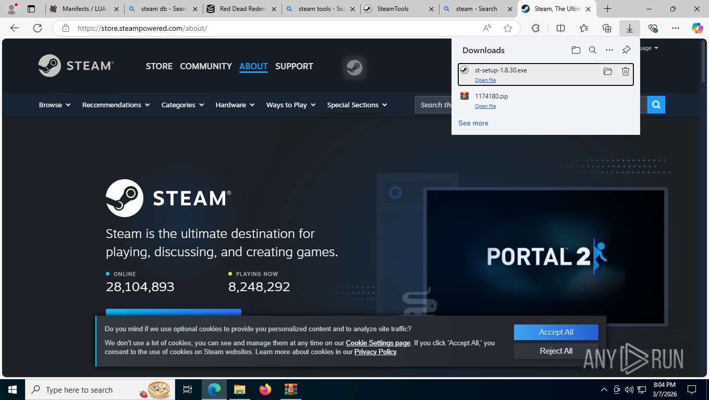Screen dimensions: 709x400
Task: View site information lock icon
Action: pos(66,28)
